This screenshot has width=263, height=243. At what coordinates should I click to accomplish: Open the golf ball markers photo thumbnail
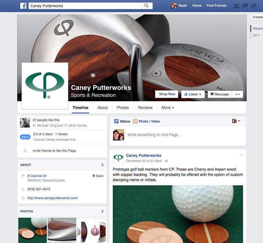33,231
